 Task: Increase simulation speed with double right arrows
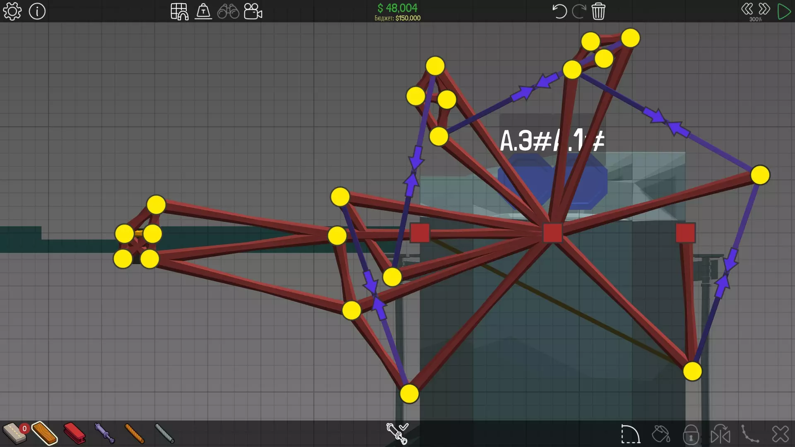tap(764, 9)
